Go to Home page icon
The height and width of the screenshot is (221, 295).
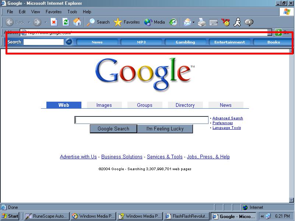pyautogui.click(x=77, y=22)
